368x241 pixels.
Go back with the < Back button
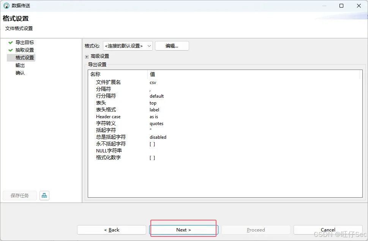point(112,230)
